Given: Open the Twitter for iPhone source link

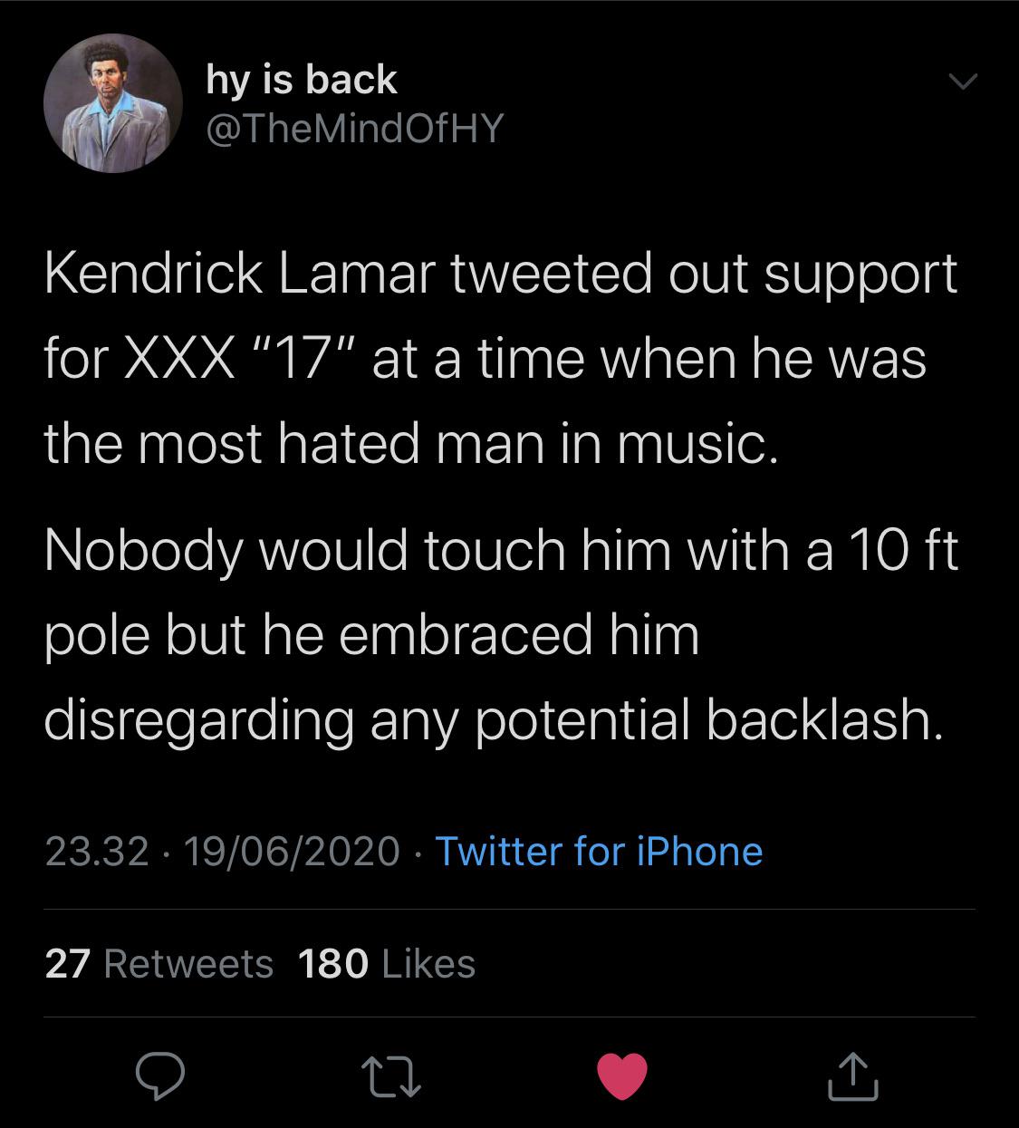Looking at the screenshot, I should click(599, 851).
